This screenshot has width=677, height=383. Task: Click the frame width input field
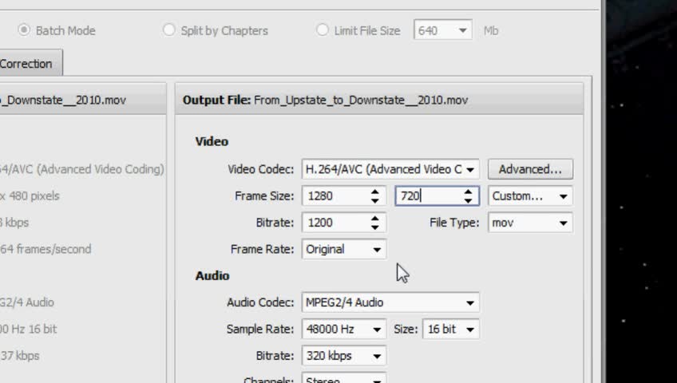pos(333,196)
